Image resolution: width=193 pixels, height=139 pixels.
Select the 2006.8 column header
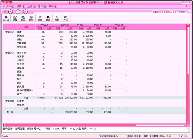[44, 25]
